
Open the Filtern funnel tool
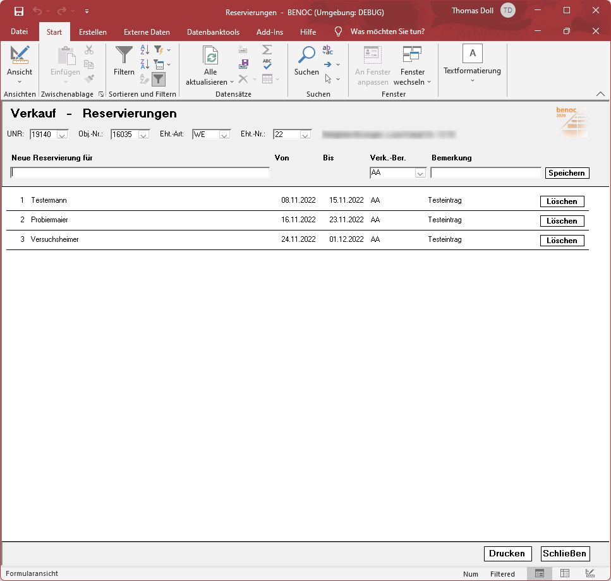tap(124, 60)
